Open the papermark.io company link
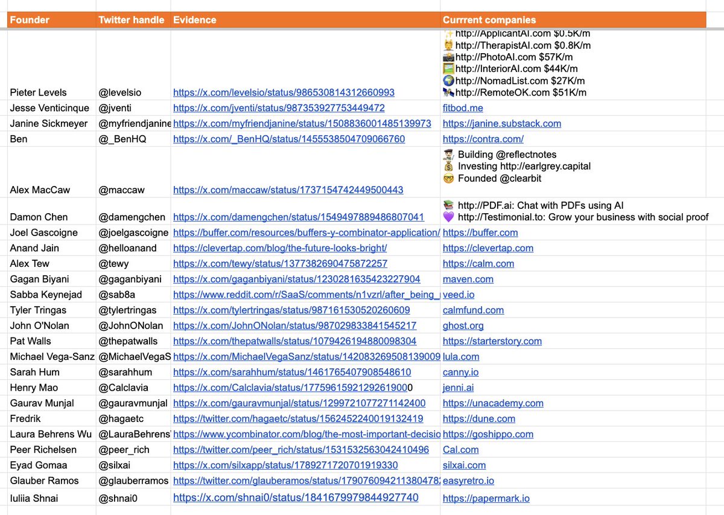This screenshot has width=724, height=515. [486, 499]
